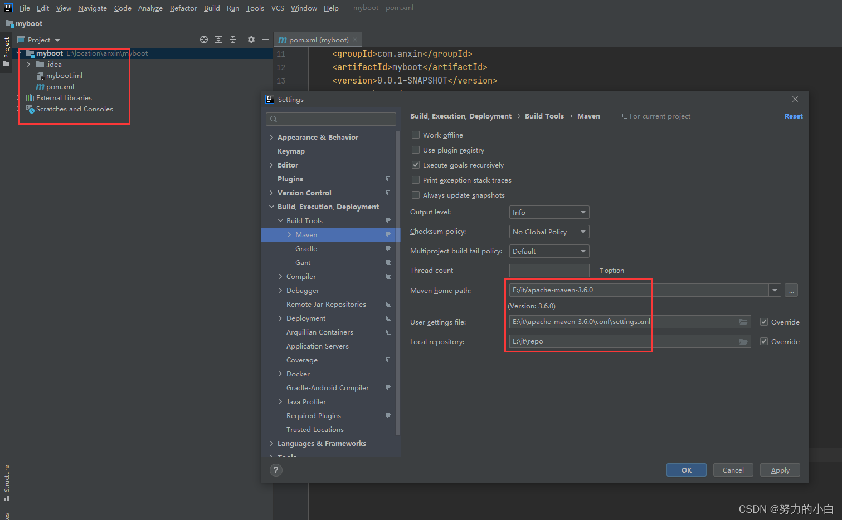Screen dimensions: 842x520
Task: Open the Project view dropdown selector
Action: (x=39, y=40)
